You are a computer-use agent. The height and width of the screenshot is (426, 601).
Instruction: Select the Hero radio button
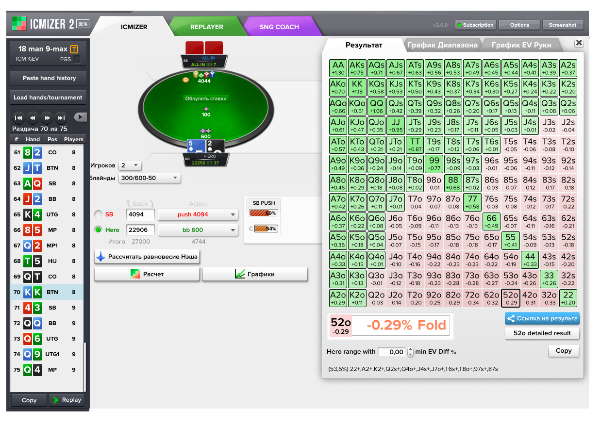99,229
